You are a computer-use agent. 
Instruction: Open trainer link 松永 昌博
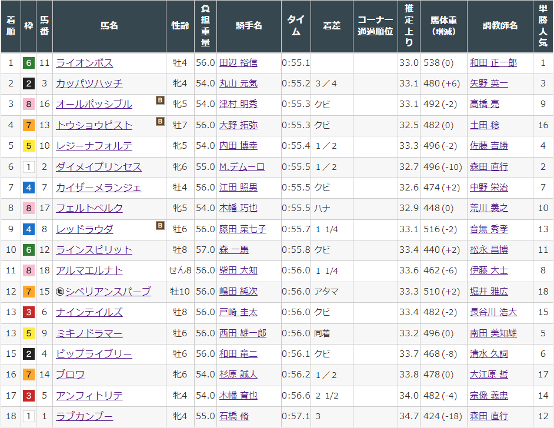click(489, 250)
